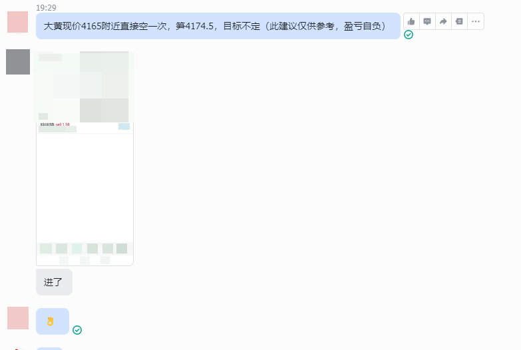The height and width of the screenshot is (350, 521).
Task: Click the 19:29 timestamp
Action: (46, 7)
